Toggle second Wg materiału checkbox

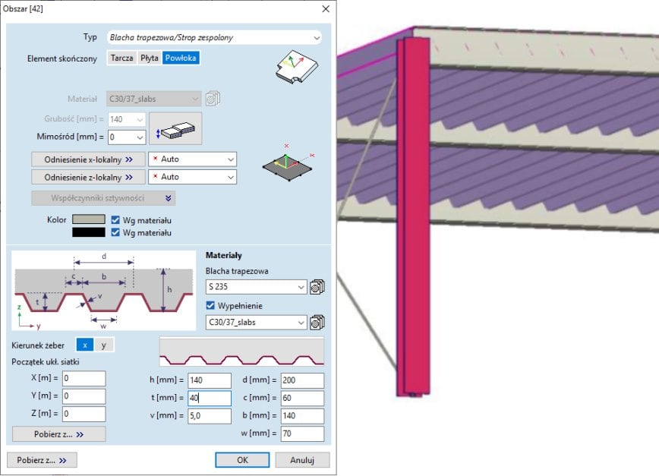pyautogui.click(x=116, y=232)
